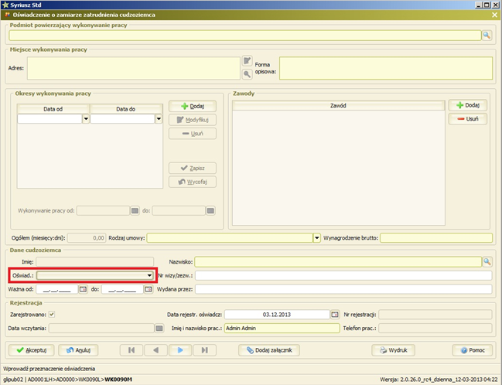502x385 pixels.
Task: Go to previous record
Action: point(156,350)
